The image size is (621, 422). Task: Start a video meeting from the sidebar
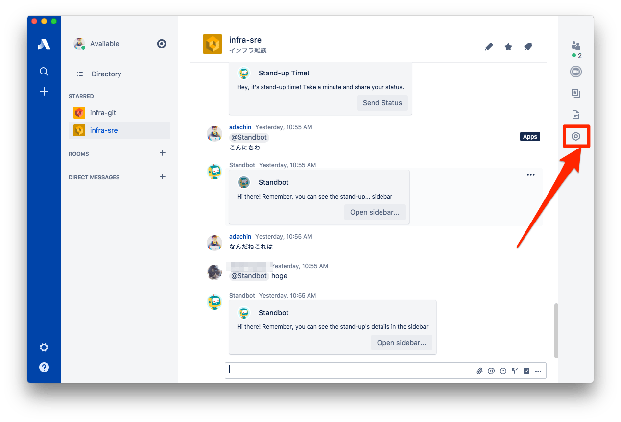[576, 72]
